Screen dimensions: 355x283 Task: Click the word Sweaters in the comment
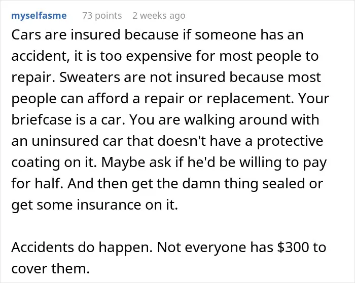point(90,77)
